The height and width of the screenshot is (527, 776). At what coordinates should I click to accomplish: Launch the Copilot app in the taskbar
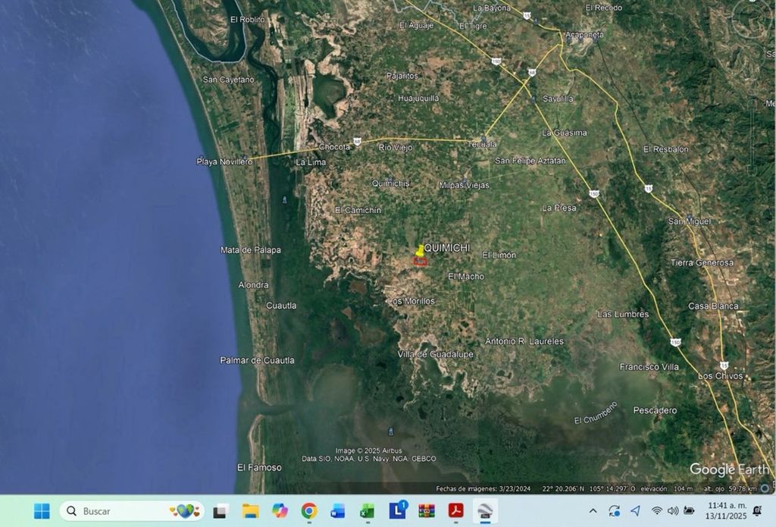coord(280,511)
